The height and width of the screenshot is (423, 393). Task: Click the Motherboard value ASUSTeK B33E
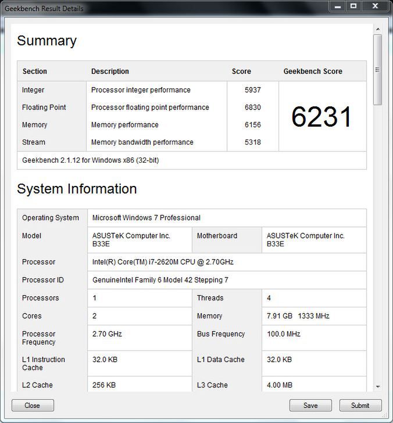pyautogui.click(x=306, y=240)
